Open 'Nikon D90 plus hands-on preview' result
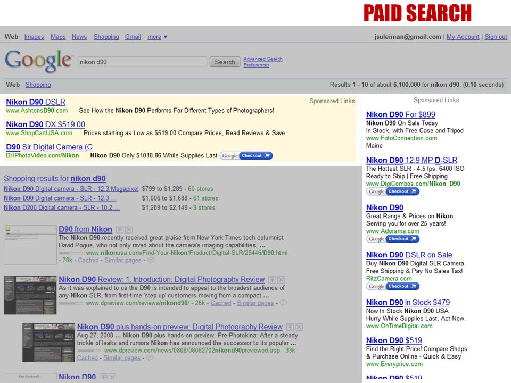This screenshot has height=383, width=511. coord(179,327)
